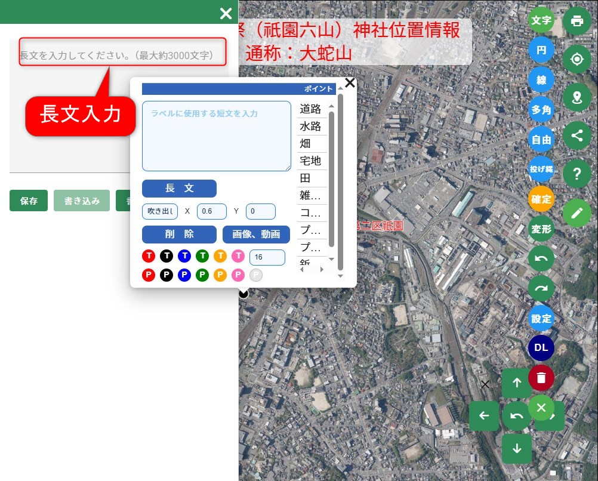Click the 画像、動画 media button

point(256,234)
